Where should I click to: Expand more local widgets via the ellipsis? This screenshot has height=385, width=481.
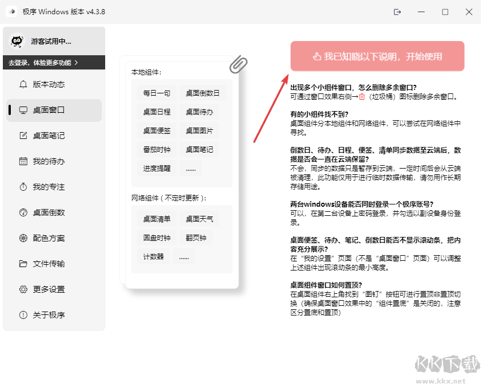tap(190, 167)
